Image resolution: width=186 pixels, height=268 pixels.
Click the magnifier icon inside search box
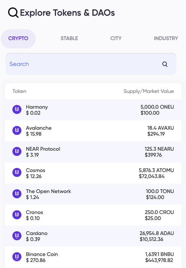[x=165, y=64]
